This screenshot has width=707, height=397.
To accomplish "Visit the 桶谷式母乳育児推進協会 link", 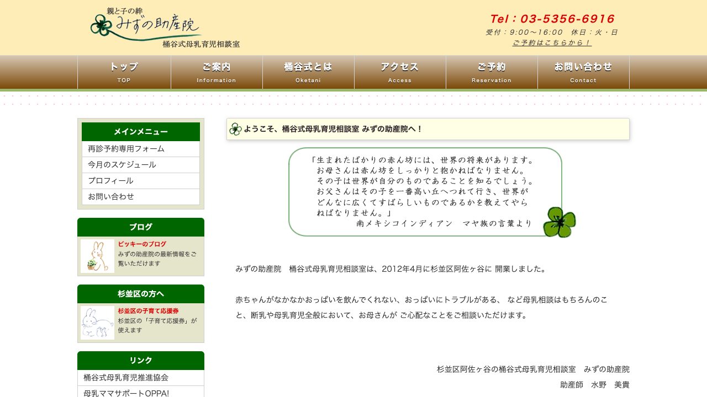I will 129,377.
